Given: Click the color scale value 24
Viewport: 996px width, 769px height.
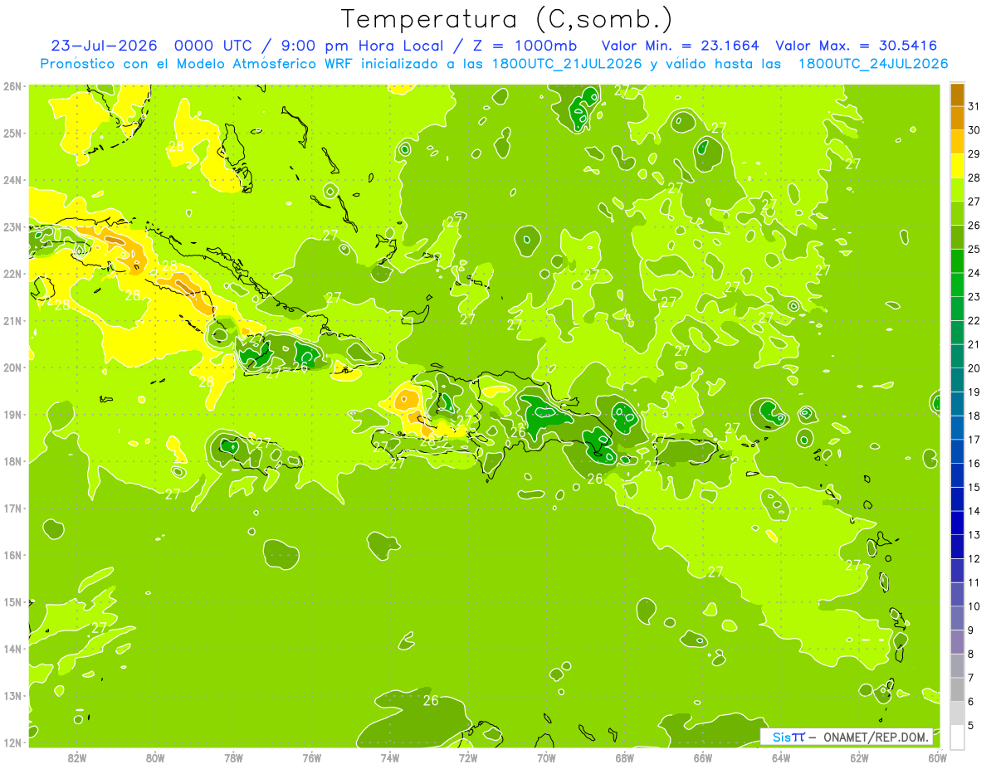Looking at the screenshot, I should pyautogui.click(x=974, y=273).
